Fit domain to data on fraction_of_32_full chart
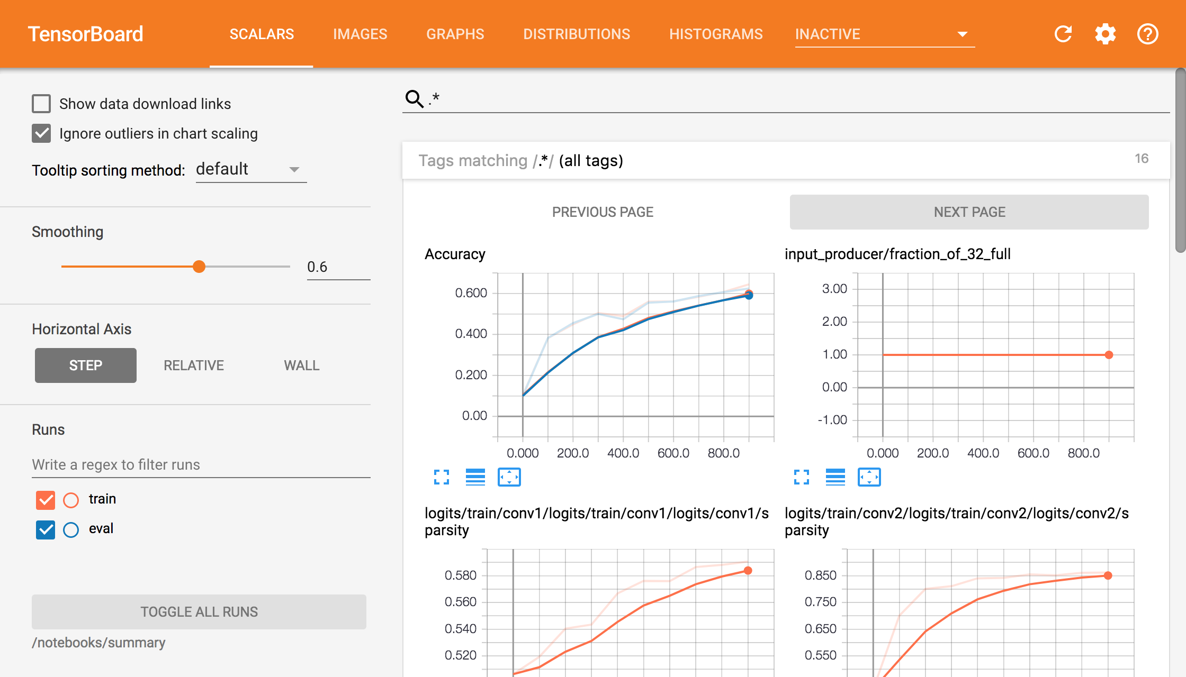The height and width of the screenshot is (677, 1186). pyautogui.click(x=869, y=477)
